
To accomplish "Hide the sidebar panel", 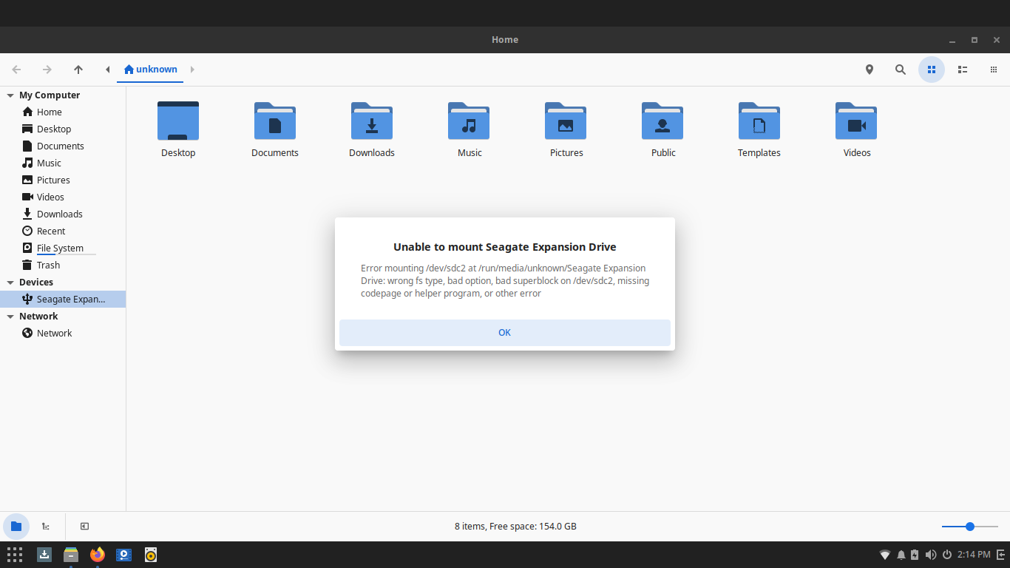I will pyautogui.click(x=84, y=527).
